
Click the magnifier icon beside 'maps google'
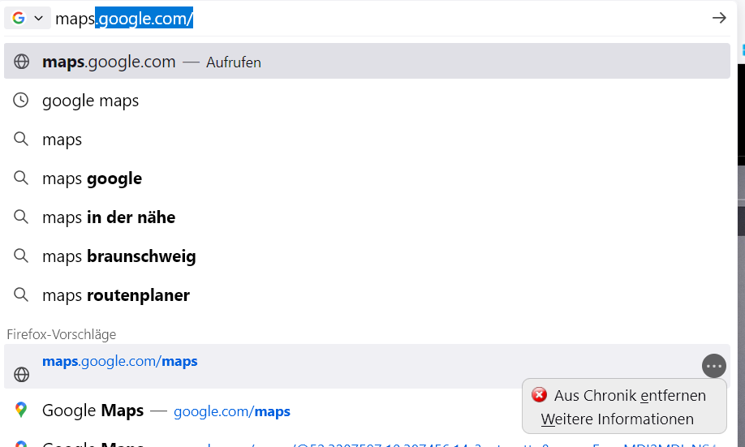click(22, 178)
